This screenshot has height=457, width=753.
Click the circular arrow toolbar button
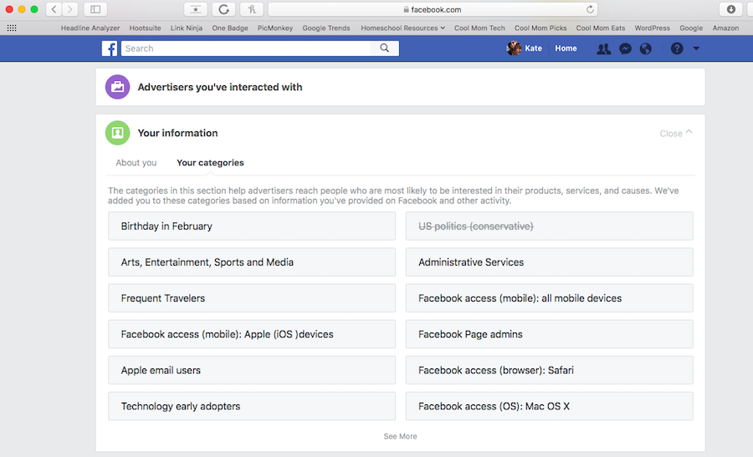(x=223, y=9)
